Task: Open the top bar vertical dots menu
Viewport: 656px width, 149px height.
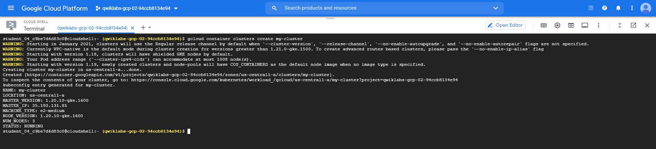Action: coord(632,8)
